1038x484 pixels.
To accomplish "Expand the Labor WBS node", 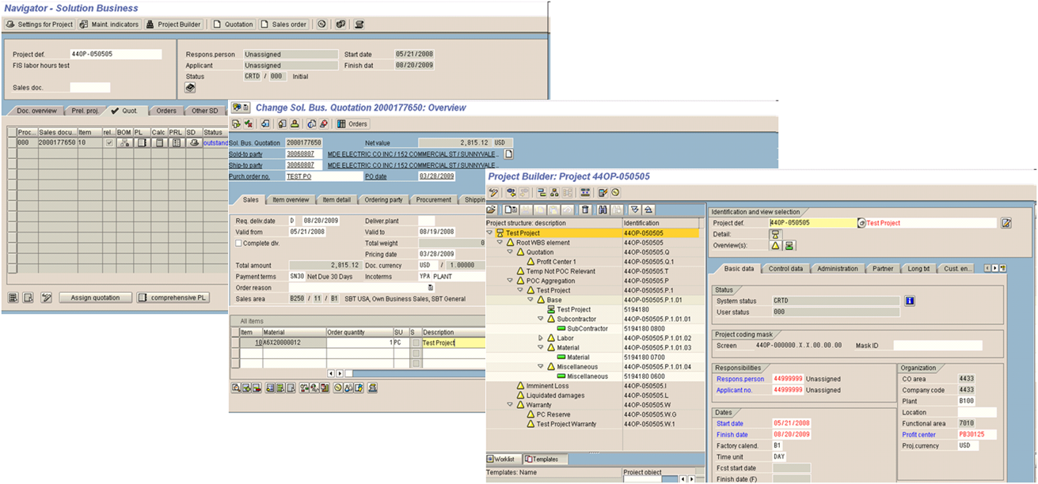I will (x=540, y=338).
